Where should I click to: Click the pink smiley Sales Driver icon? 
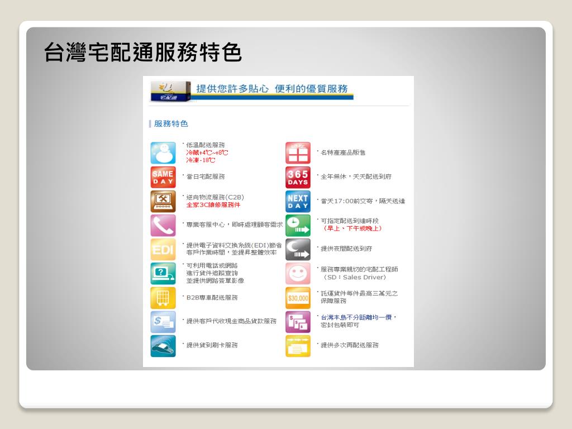pos(298,273)
